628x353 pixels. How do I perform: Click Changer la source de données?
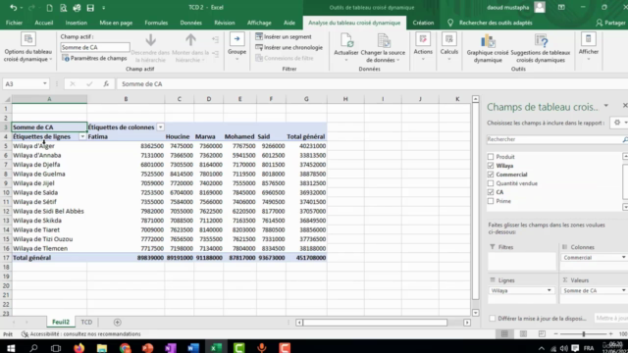click(383, 48)
